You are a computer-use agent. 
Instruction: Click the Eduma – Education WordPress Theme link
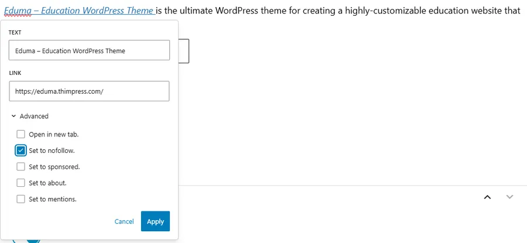tap(78, 11)
